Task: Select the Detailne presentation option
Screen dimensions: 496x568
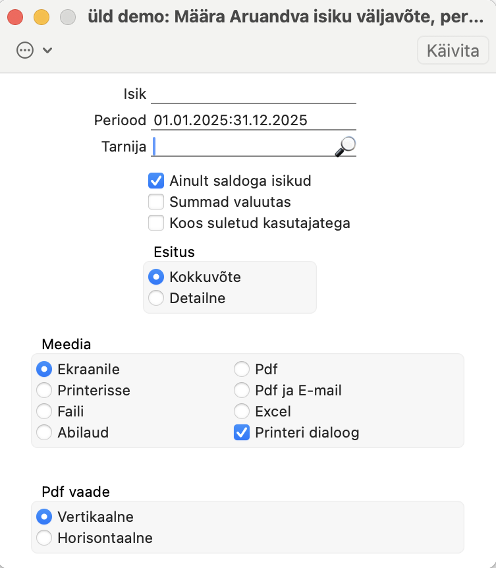Action: click(156, 298)
